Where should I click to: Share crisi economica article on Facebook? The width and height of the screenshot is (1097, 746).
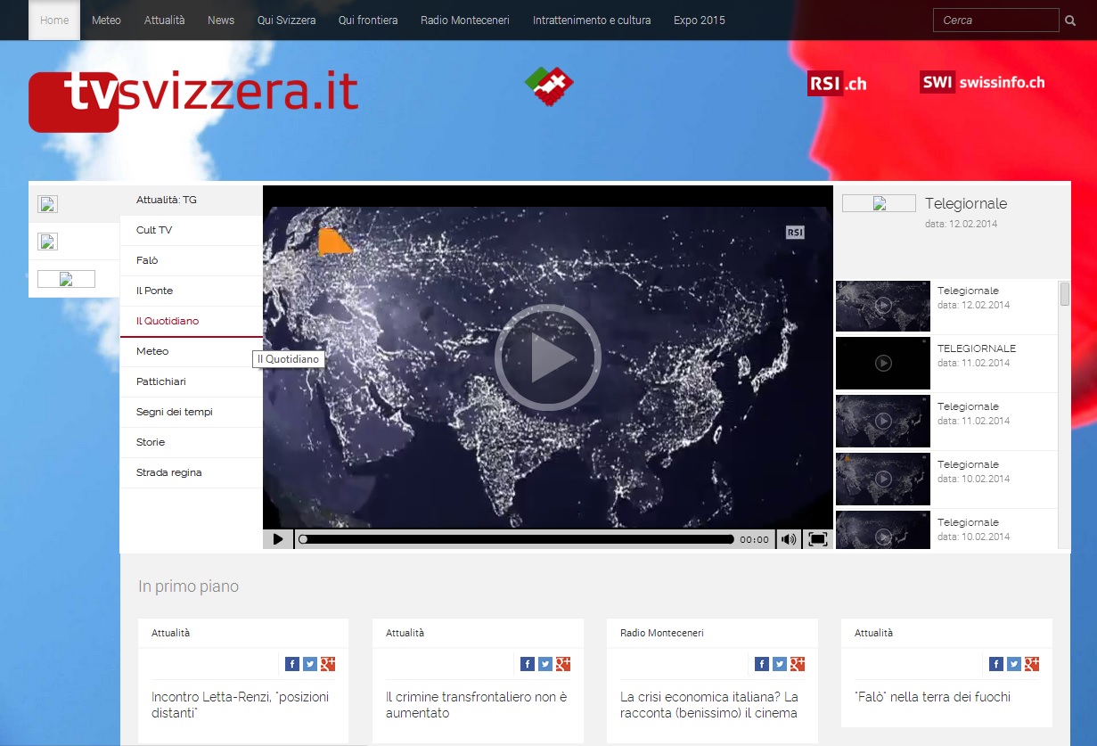[x=762, y=664]
